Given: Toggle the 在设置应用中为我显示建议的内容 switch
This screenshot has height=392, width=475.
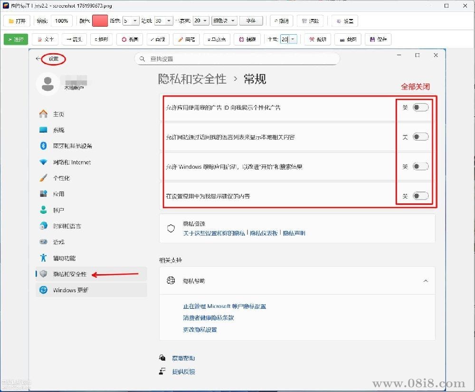Looking at the screenshot, I should click(x=420, y=195).
